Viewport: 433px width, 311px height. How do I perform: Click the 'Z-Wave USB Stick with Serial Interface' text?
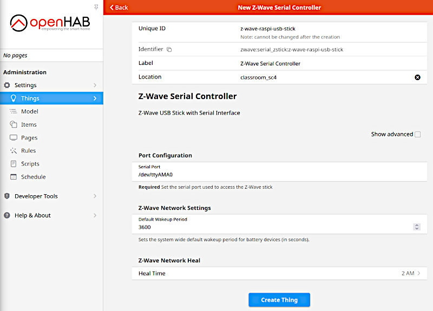tap(189, 113)
